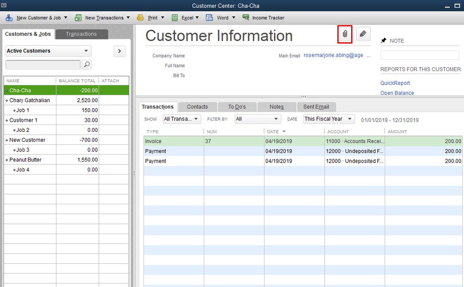Click the search magnifying glass icon
This screenshot has height=287, width=464.
pyautogui.click(x=86, y=65)
